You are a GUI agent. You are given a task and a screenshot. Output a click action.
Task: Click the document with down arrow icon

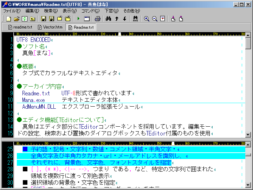173,19
